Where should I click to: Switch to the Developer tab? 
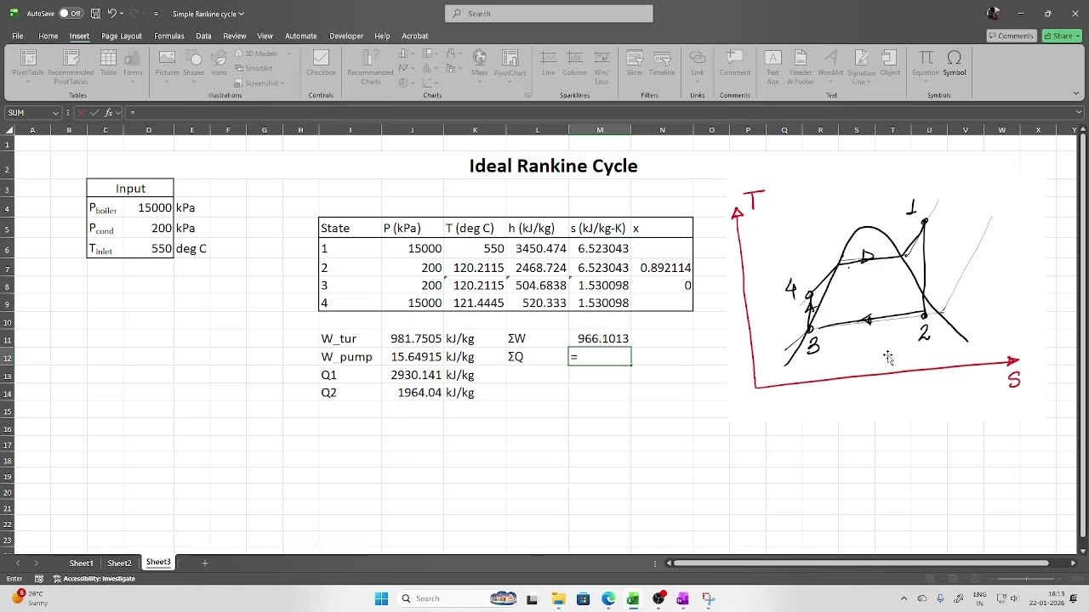346,36
